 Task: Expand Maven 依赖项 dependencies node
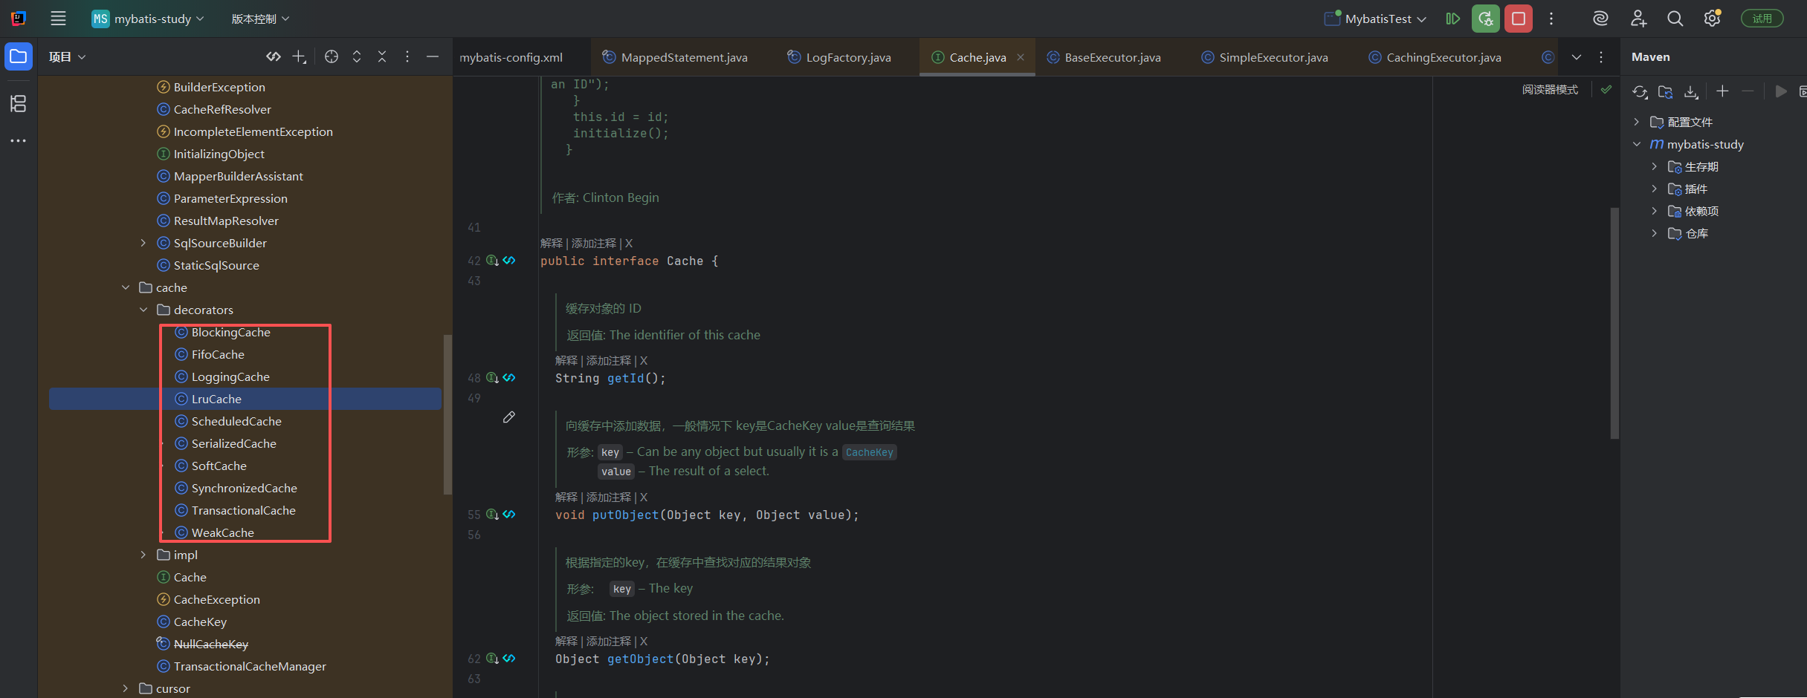1655,211
